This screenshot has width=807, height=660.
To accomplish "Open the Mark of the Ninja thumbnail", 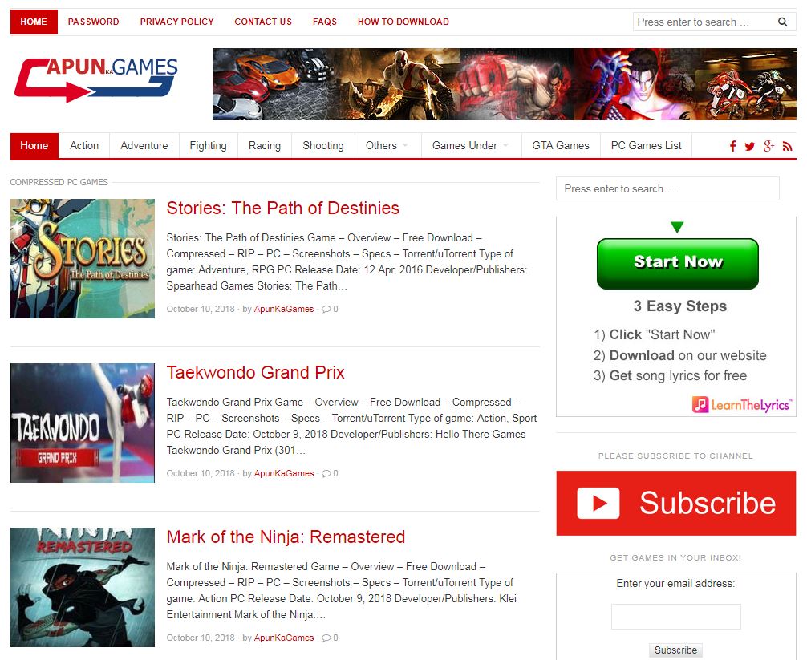I will 83,587.
